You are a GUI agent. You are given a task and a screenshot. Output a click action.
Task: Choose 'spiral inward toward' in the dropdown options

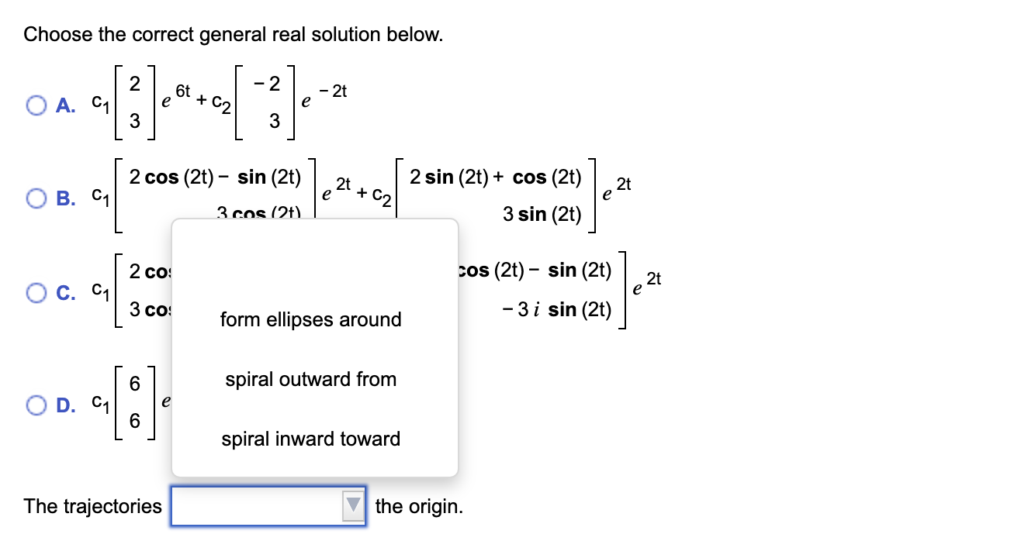(310, 439)
